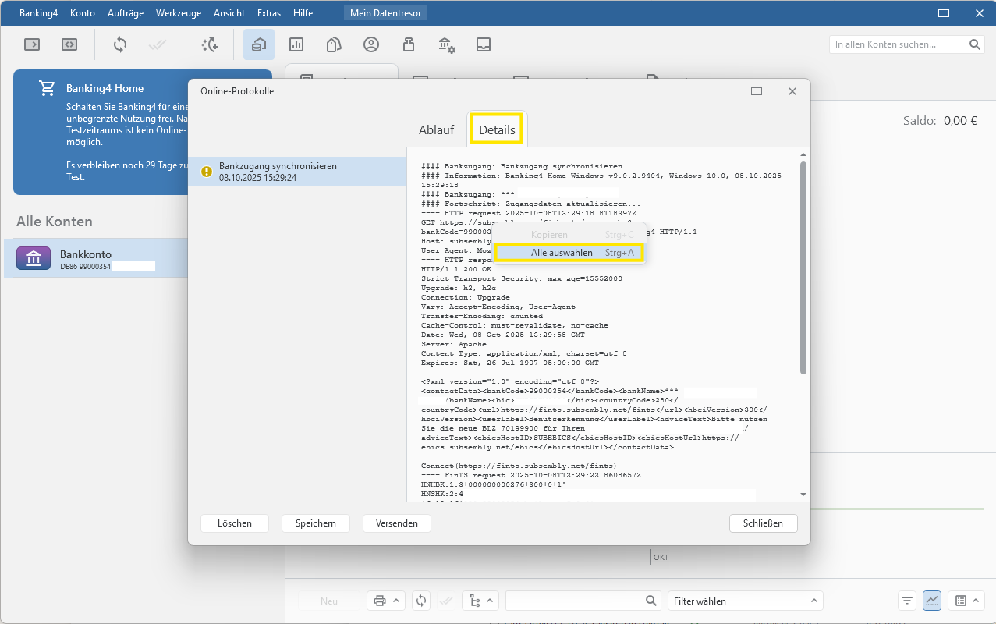Open bank access settings icon

pos(446,44)
